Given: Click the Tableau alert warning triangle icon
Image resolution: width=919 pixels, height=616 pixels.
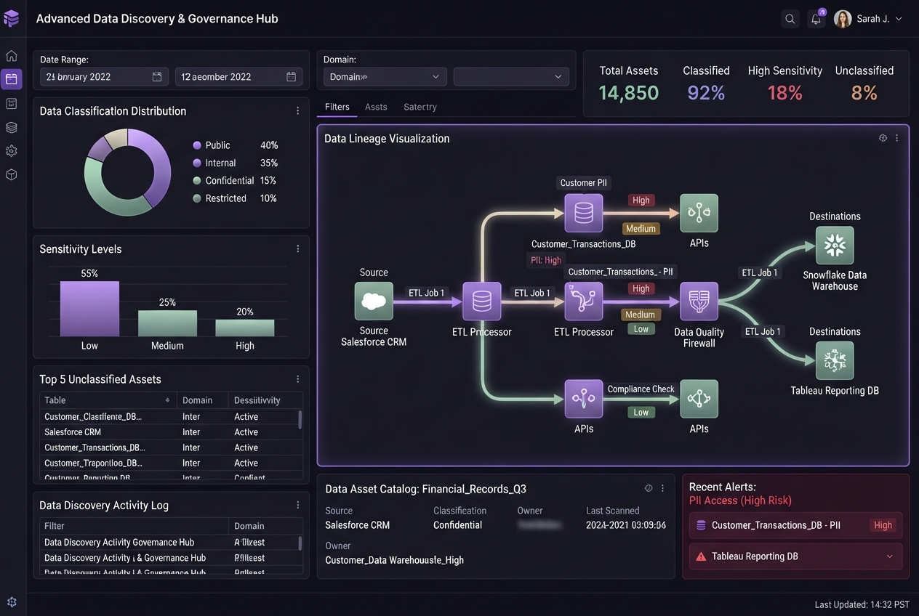Looking at the screenshot, I should tap(701, 556).
